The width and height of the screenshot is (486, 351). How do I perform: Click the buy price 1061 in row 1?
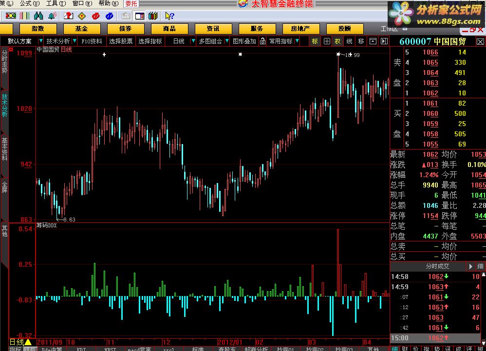pyautogui.click(x=430, y=103)
